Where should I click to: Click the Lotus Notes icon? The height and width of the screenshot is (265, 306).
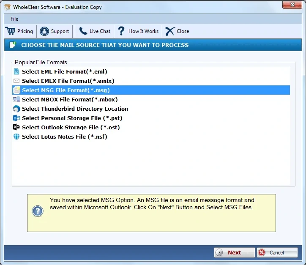pyautogui.click(x=16, y=137)
